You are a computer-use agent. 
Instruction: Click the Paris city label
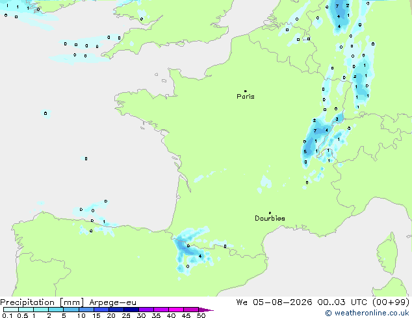pos(246,97)
